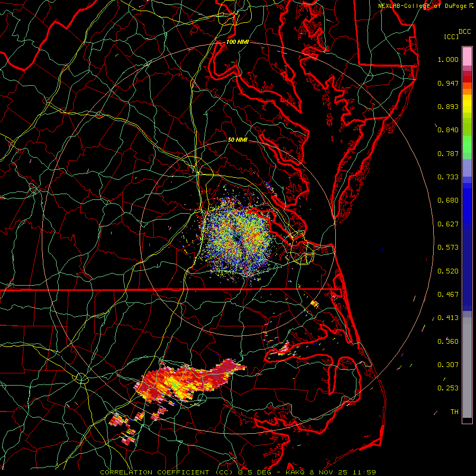Click the [CC] units label
The width and height of the screenshot is (476, 476).
[x=451, y=36]
